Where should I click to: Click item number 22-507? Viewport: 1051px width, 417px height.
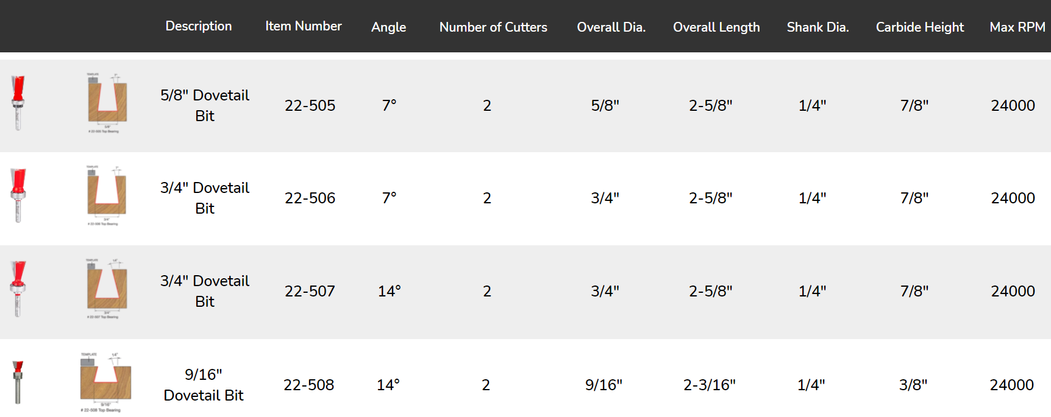coord(310,291)
